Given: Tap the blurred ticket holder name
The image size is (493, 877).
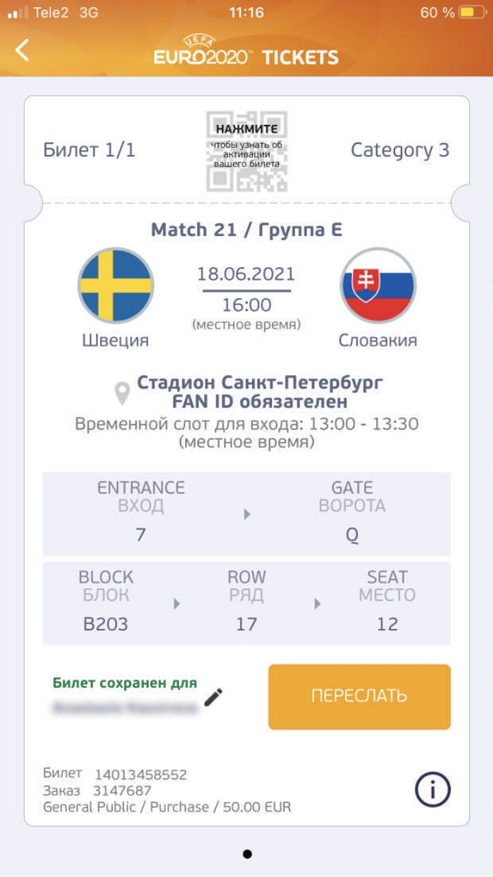Looking at the screenshot, I should tap(125, 707).
